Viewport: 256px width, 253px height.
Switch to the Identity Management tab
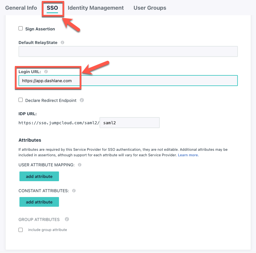(x=96, y=8)
